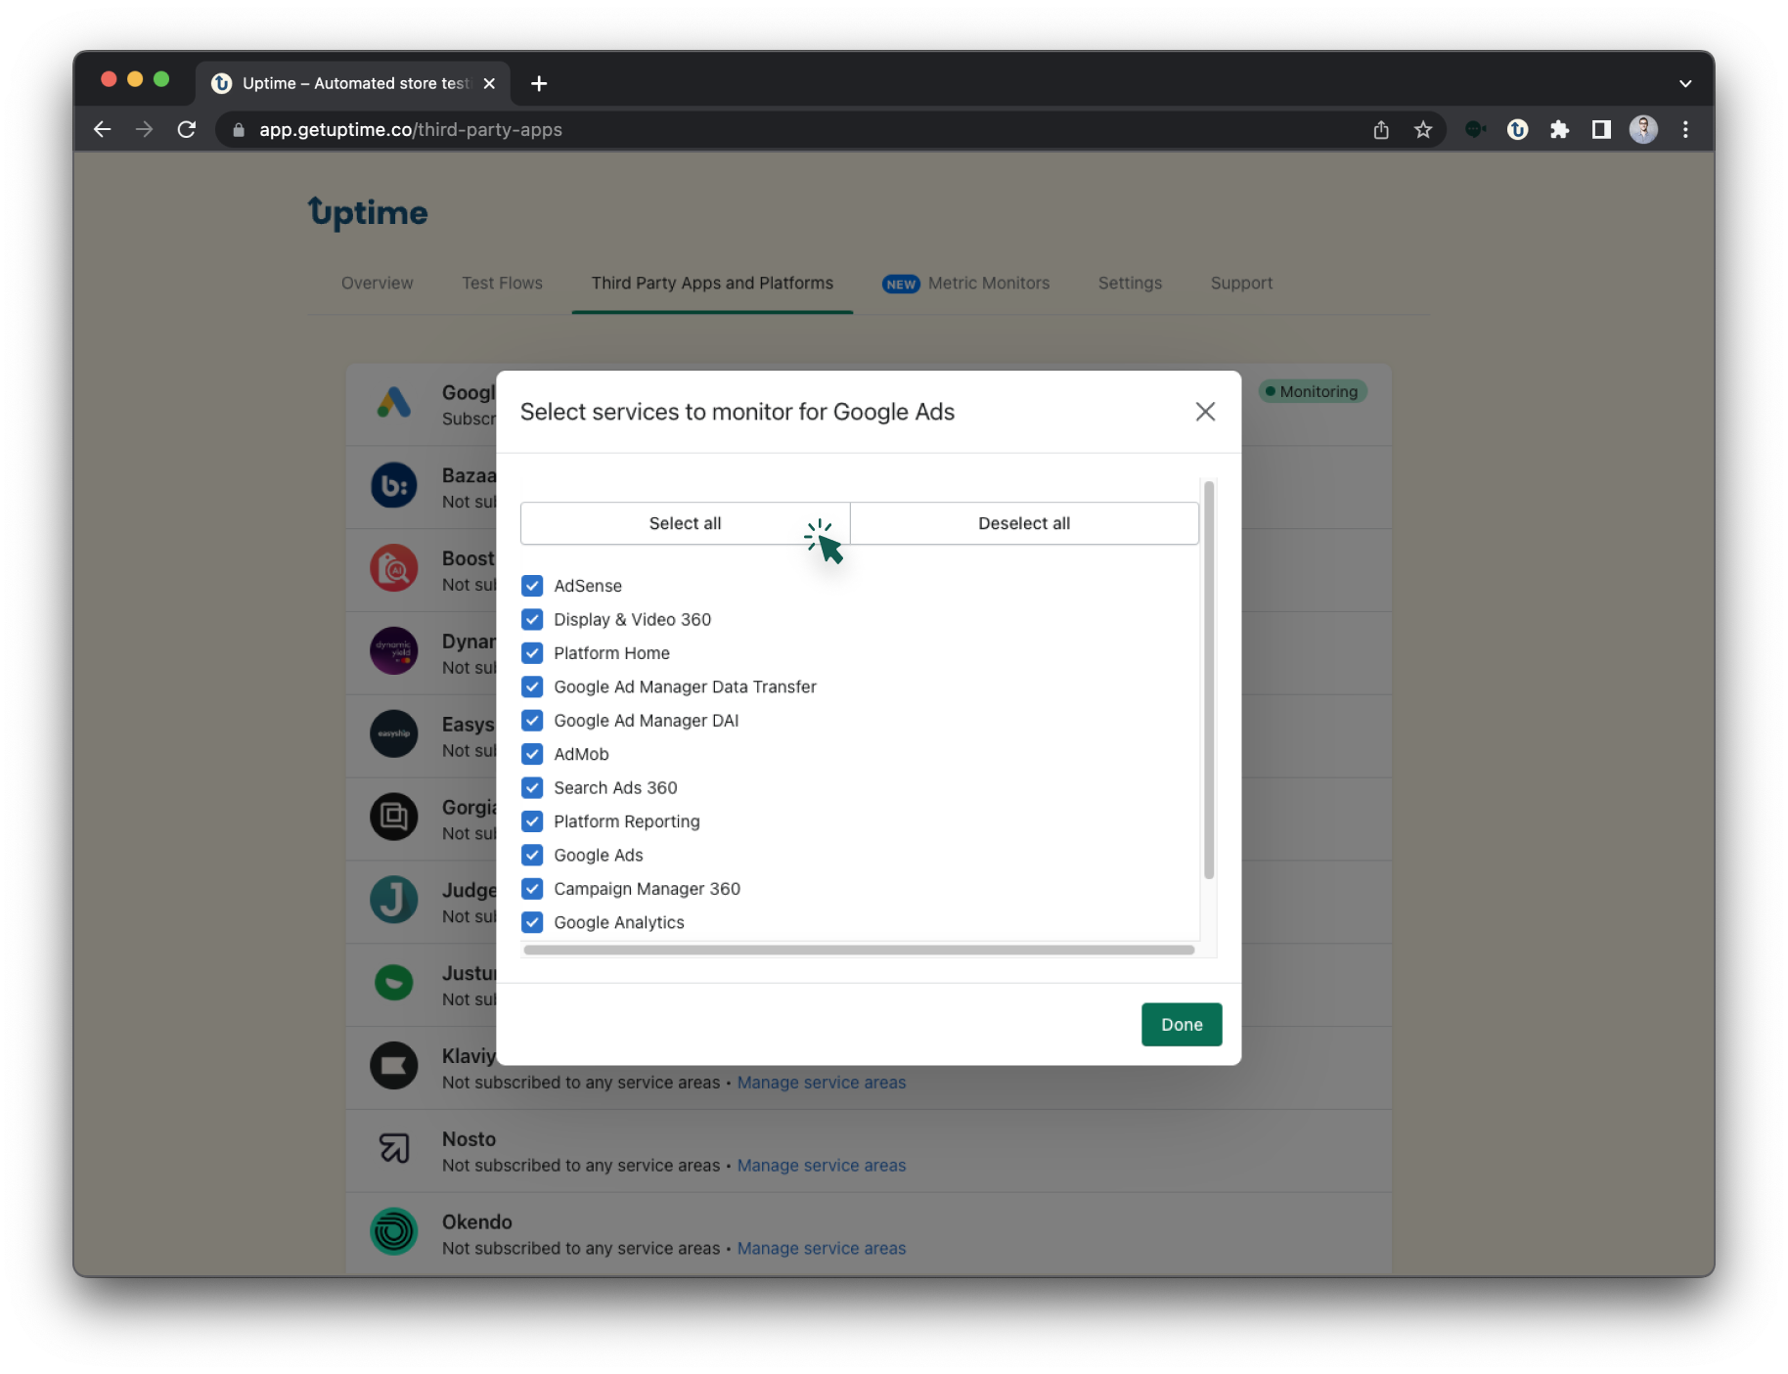Click the browser forward arrow

pyautogui.click(x=144, y=129)
